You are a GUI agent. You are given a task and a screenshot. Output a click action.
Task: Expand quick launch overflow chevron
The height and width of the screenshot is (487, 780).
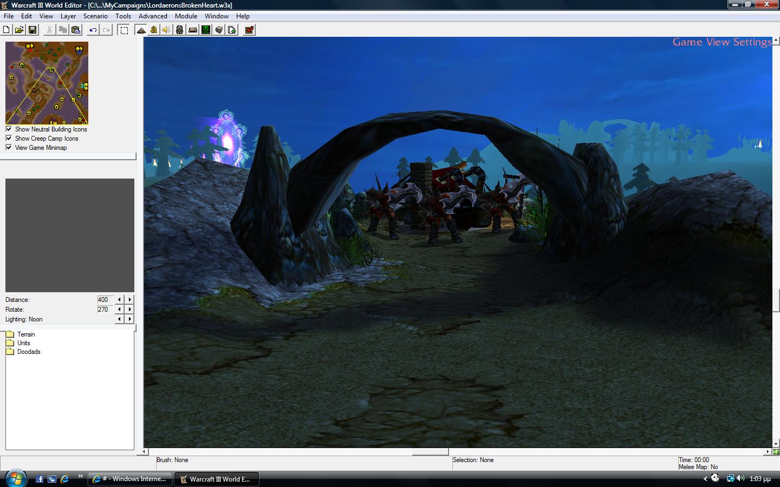(80, 476)
